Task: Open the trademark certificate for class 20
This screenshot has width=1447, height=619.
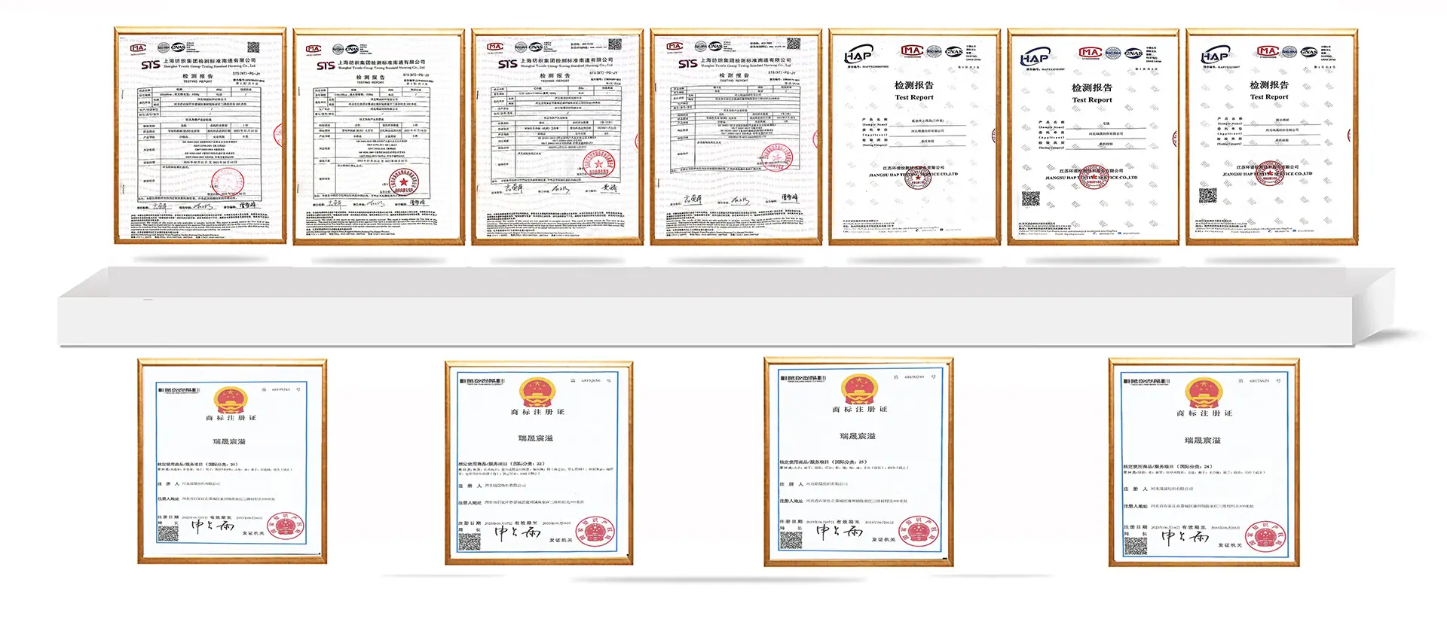Action: [x=232, y=461]
